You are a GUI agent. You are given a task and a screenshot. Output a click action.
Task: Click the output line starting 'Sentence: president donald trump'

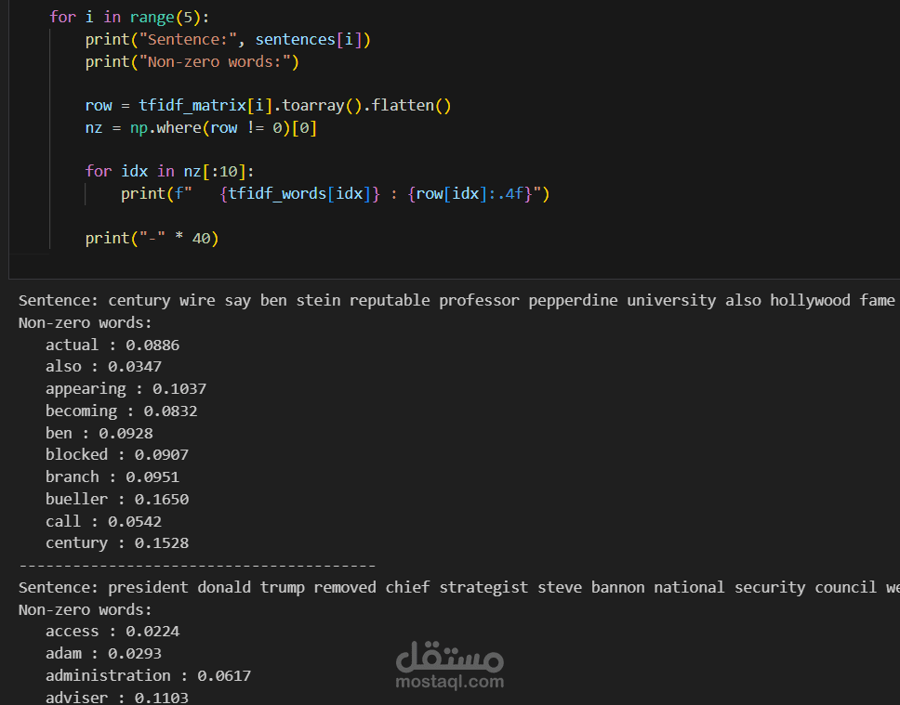point(459,587)
